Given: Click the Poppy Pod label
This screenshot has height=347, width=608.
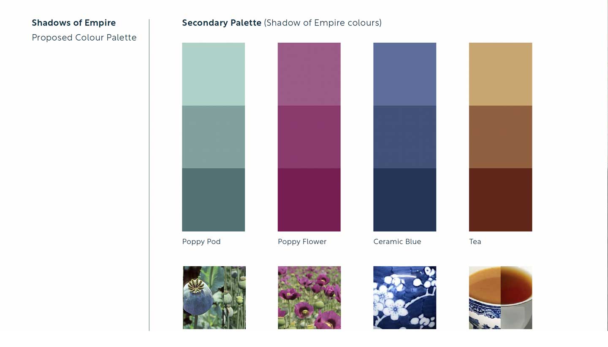Looking at the screenshot, I should pos(201,242).
